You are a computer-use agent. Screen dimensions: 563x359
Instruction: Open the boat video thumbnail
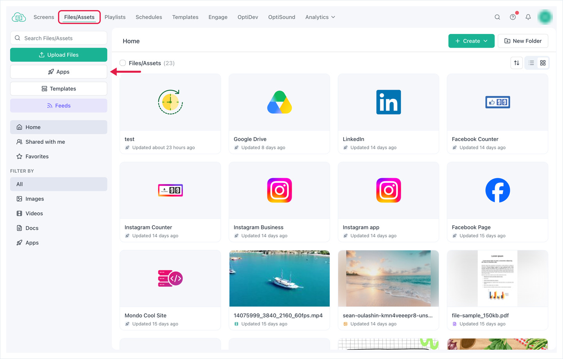[x=280, y=279]
